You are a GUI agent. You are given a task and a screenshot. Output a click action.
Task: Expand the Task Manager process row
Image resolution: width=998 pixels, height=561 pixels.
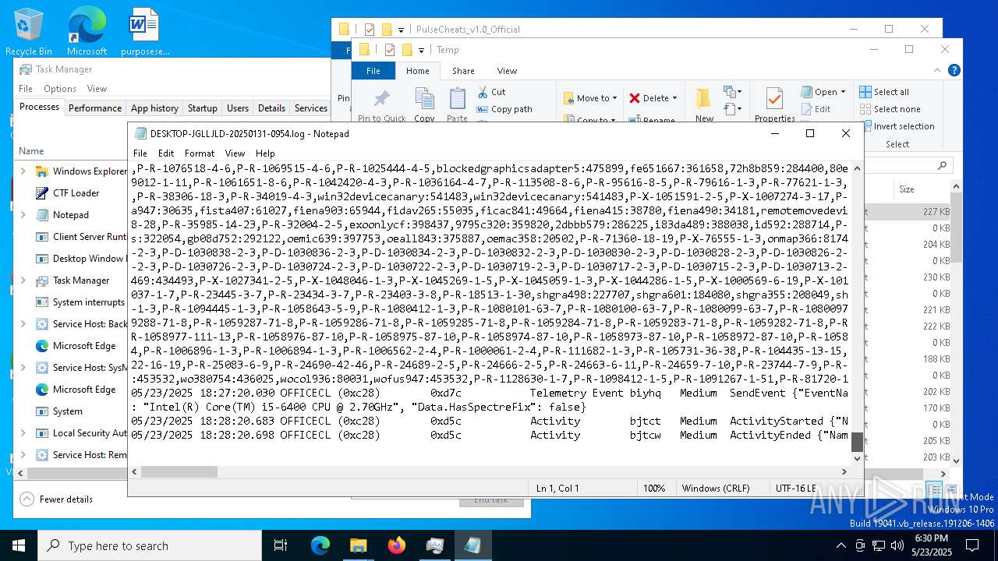point(23,280)
